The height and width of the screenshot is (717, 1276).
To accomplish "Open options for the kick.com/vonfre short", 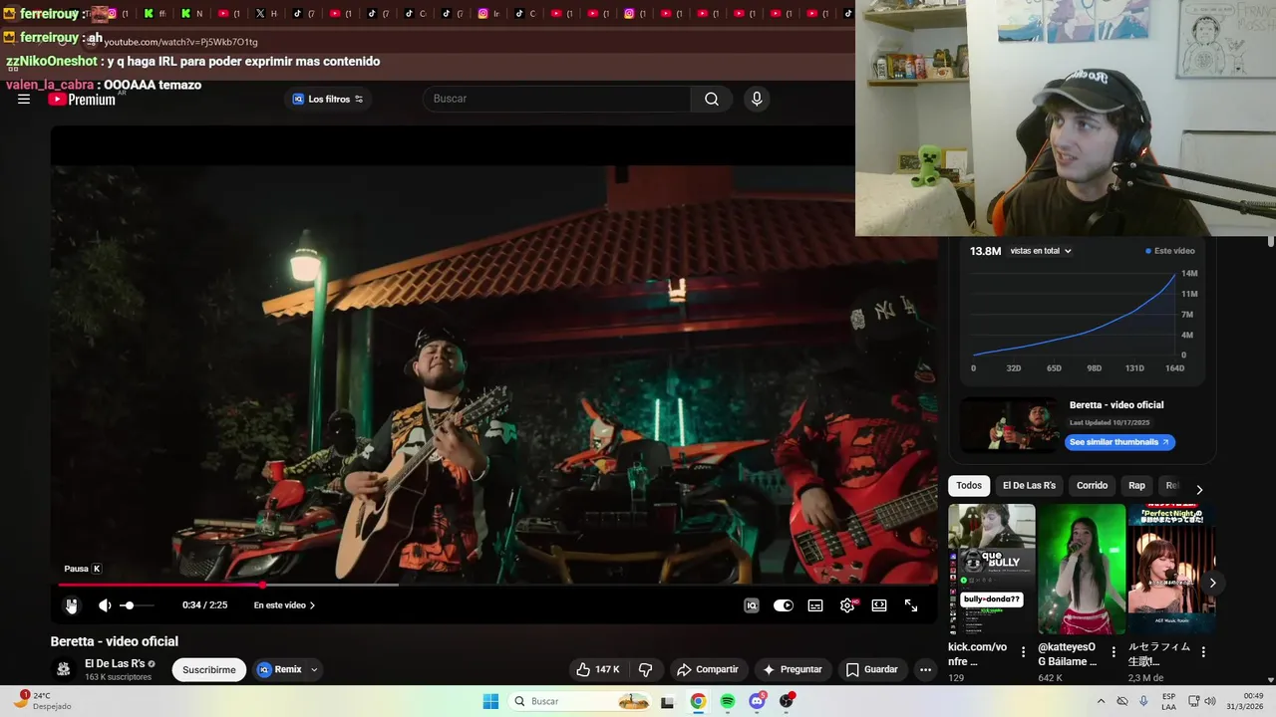I will pos(1023,652).
